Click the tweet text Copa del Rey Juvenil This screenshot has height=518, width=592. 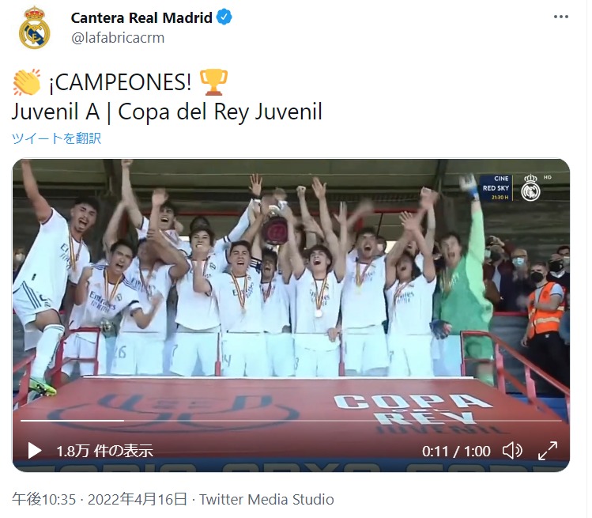[x=220, y=112]
